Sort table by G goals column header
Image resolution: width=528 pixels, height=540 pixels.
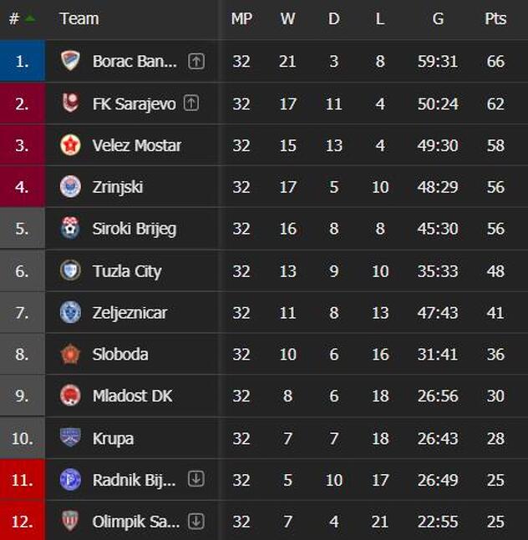pos(438,18)
